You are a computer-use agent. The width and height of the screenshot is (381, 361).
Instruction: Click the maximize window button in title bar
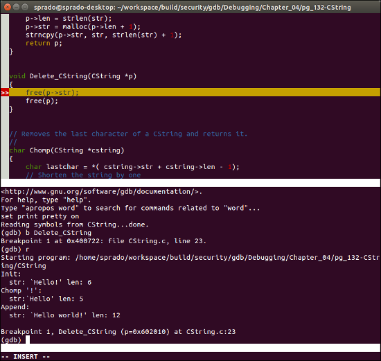pyautogui.click(x=25, y=7)
